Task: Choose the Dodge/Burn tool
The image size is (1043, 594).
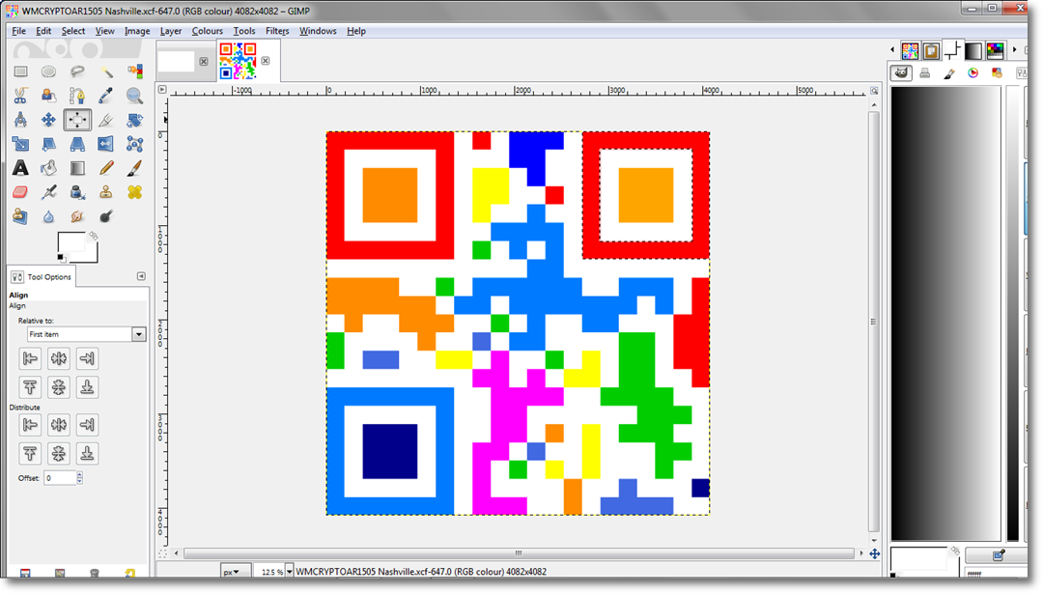Action: (x=106, y=216)
